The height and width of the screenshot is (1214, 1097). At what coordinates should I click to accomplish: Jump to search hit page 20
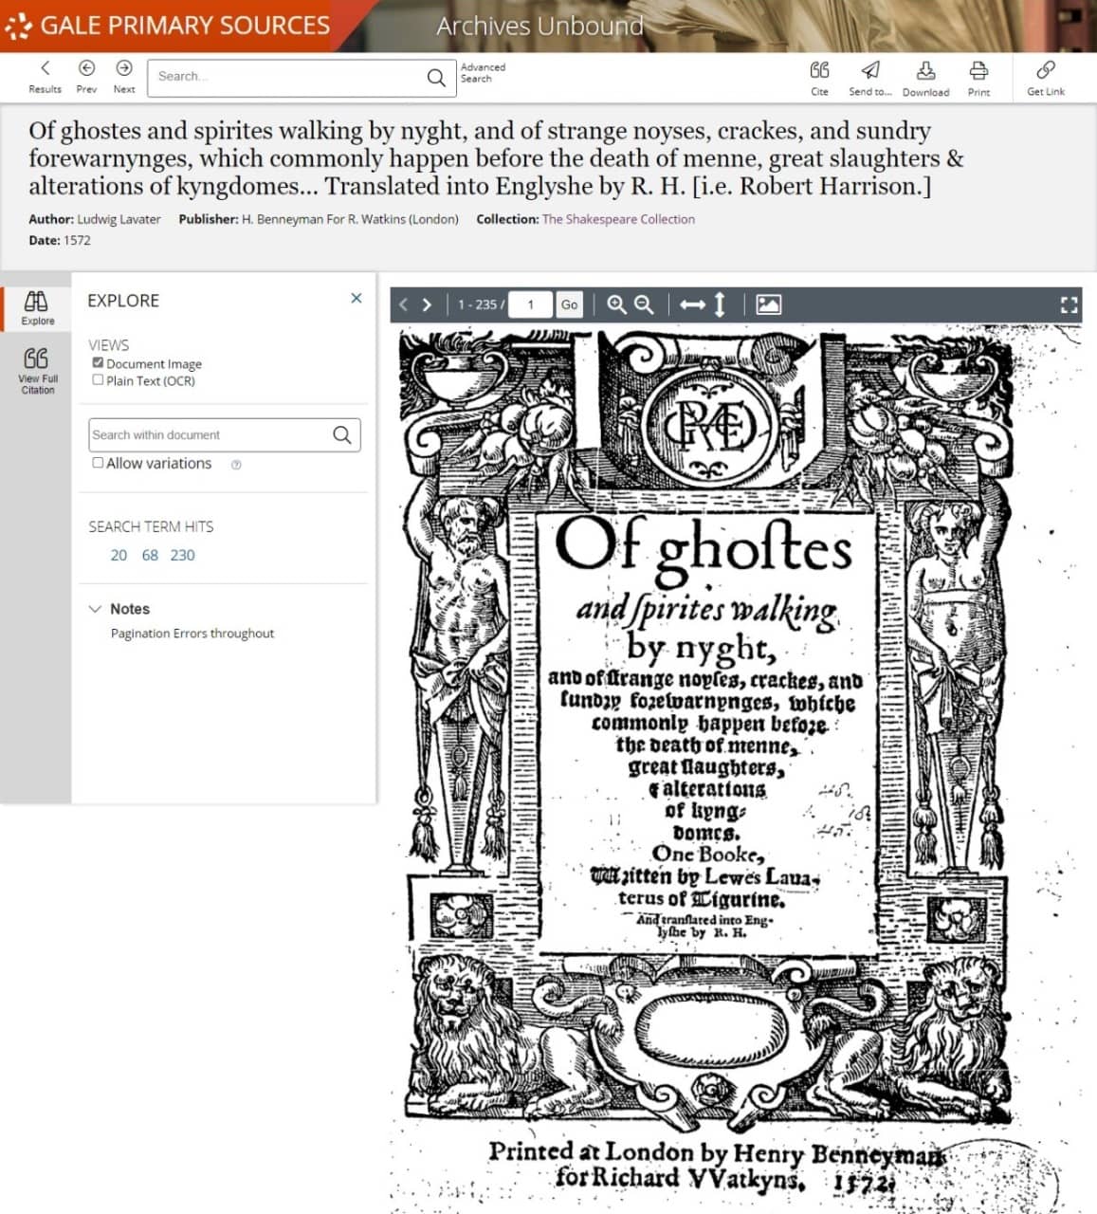tap(119, 555)
